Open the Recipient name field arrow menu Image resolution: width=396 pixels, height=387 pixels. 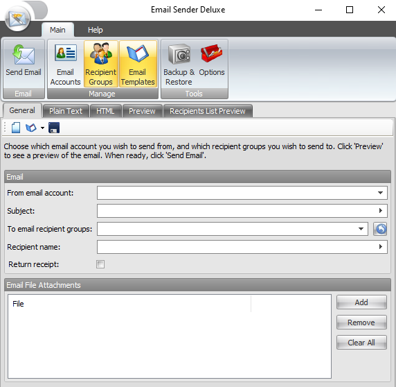point(380,247)
